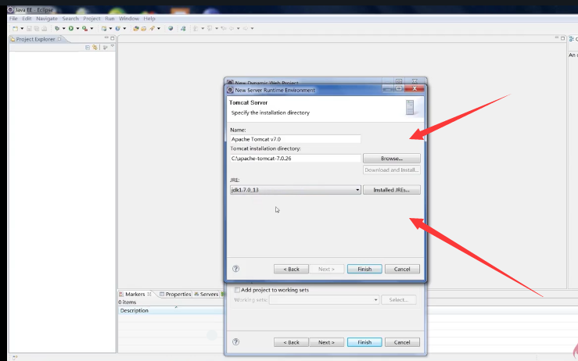578x361 pixels.
Task: Minimize the Project Explorer view
Action: pyautogui.click(x=106, y=38)
